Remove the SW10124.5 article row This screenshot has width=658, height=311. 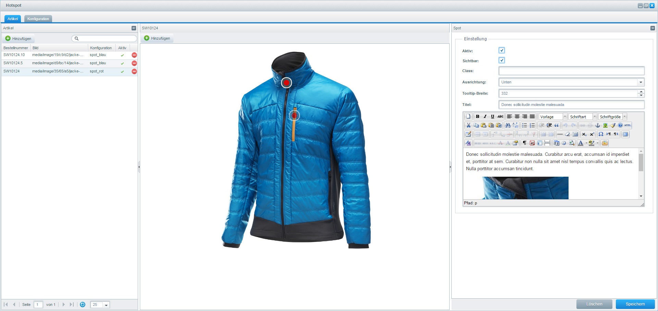tap(134, 63)
